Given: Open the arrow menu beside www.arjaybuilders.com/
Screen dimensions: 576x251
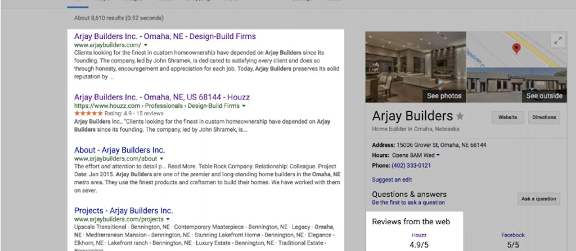Looking at the screenshot, I should coord(145,45).
